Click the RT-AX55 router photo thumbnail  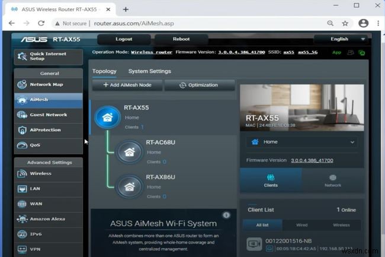[301, 107]
